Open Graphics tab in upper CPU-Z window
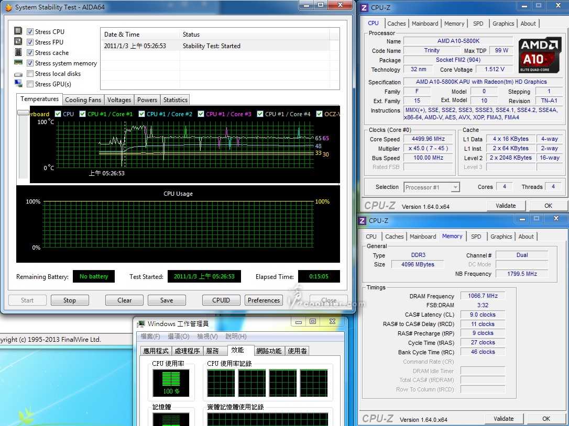The height and width of the screenshot is (426, 569). point(504,24)
